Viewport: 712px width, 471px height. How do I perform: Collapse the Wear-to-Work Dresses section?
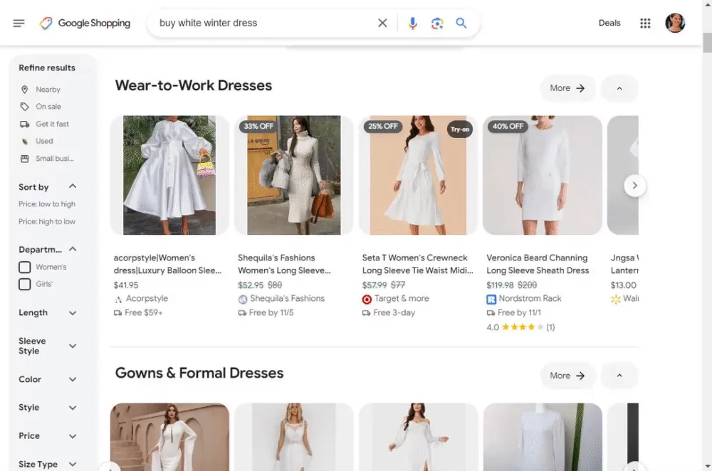pyautogui.click(x=619, y=88)
